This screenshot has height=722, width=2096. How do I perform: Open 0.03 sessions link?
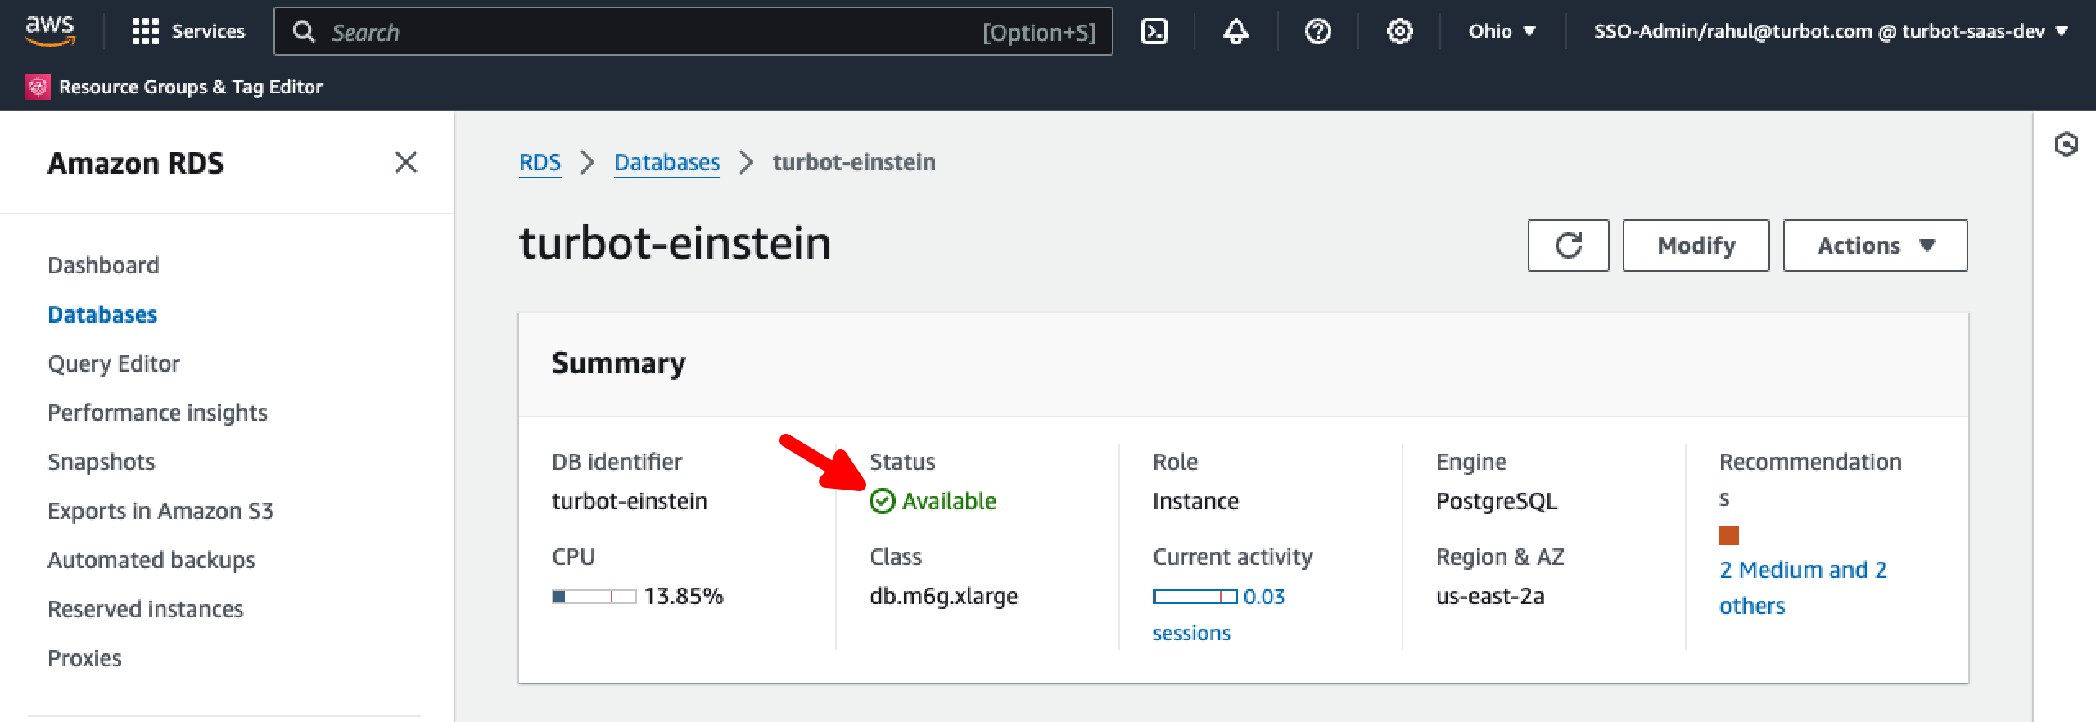(x=1218, y=615)
